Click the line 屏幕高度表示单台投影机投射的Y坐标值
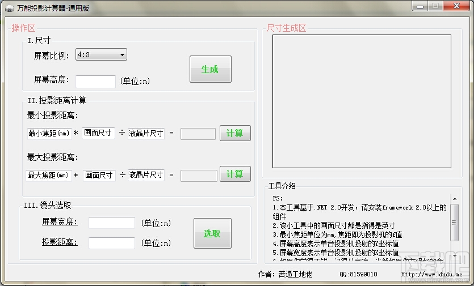 335,244
